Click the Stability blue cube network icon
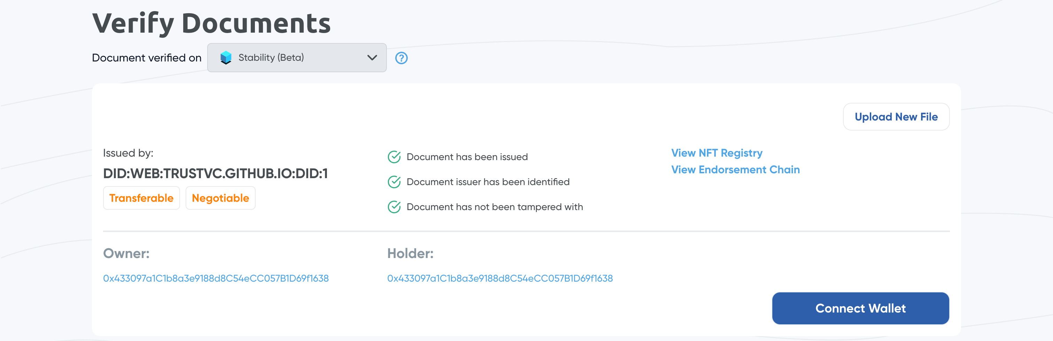The height and width of the screenshot is (341, 1053). (x=226, y=58)
